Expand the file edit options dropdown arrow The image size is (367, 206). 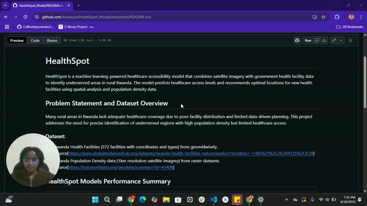(x=341, y=40)
